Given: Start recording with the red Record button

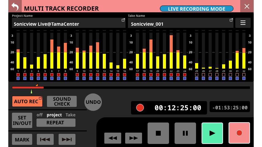Looking at the screenshot, I should [239, 133].
